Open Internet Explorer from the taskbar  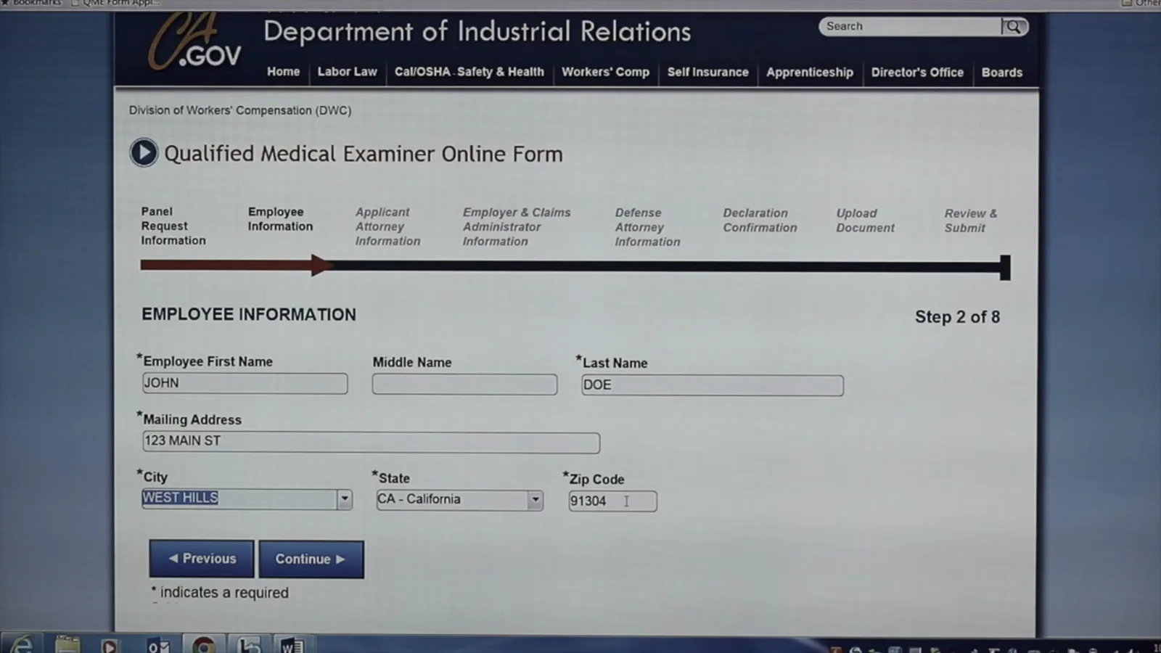[x=22, y=644]
